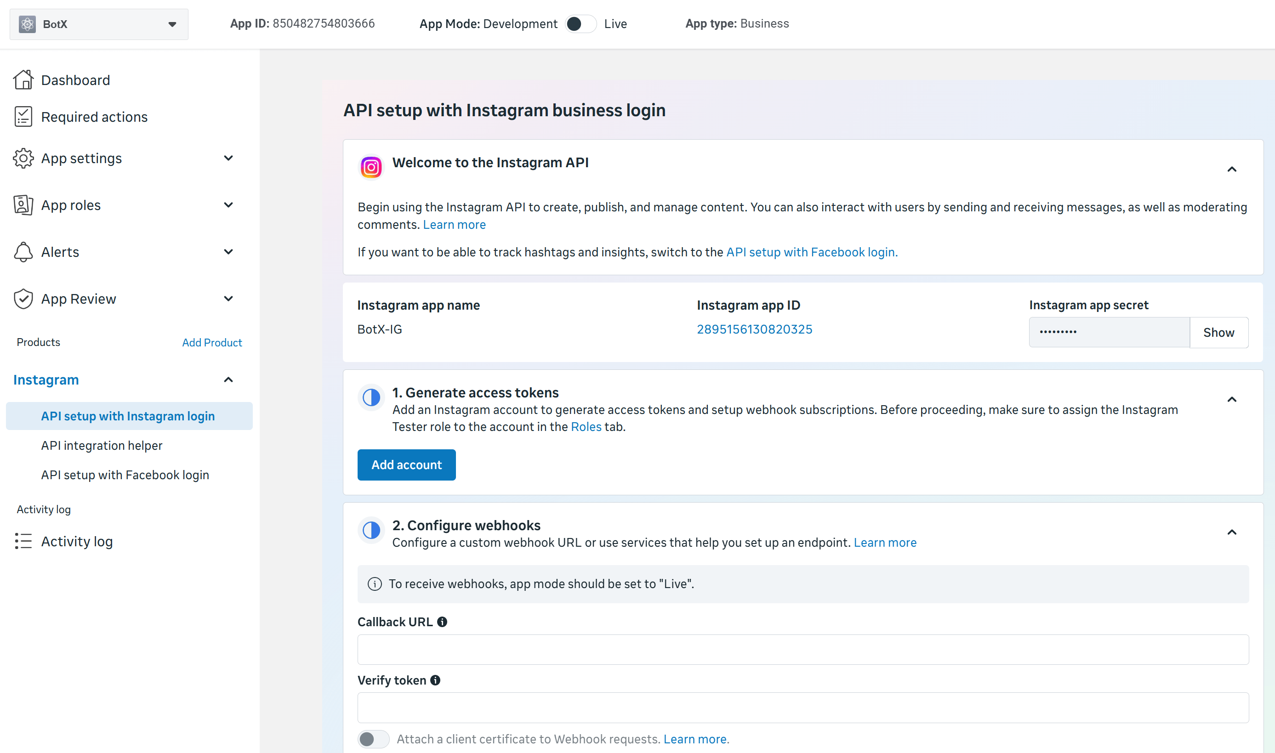Click the Callback URL input field
The height and width of the screenshot is (753, 1275).
pyautogui.click(x=803, y=650)
